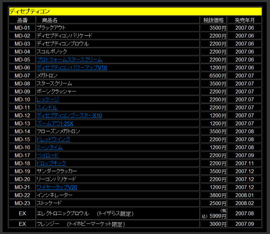Viewport: 270px width, 234px height.
Task: Open the ワイヤータップV20 link
Action: click(x=57, y=187)
